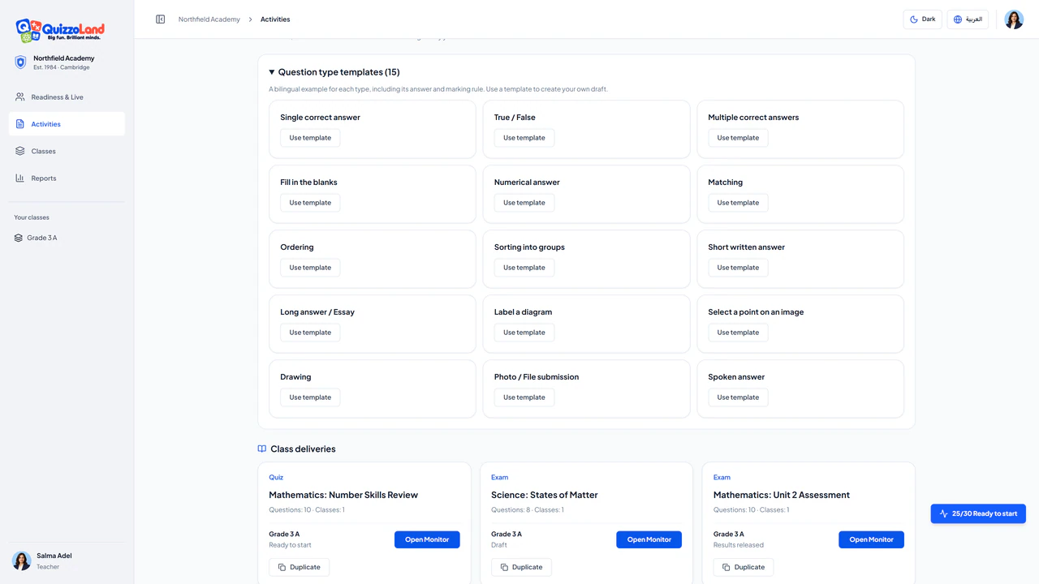Image resolution: width=1039 pixels, height=584 pixels.
Task: Click Mathematics: Number Skills Review title
Action: 343,495
